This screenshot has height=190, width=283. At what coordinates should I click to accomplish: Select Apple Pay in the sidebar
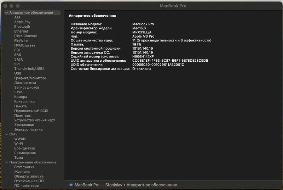click(x=22, y=22)
